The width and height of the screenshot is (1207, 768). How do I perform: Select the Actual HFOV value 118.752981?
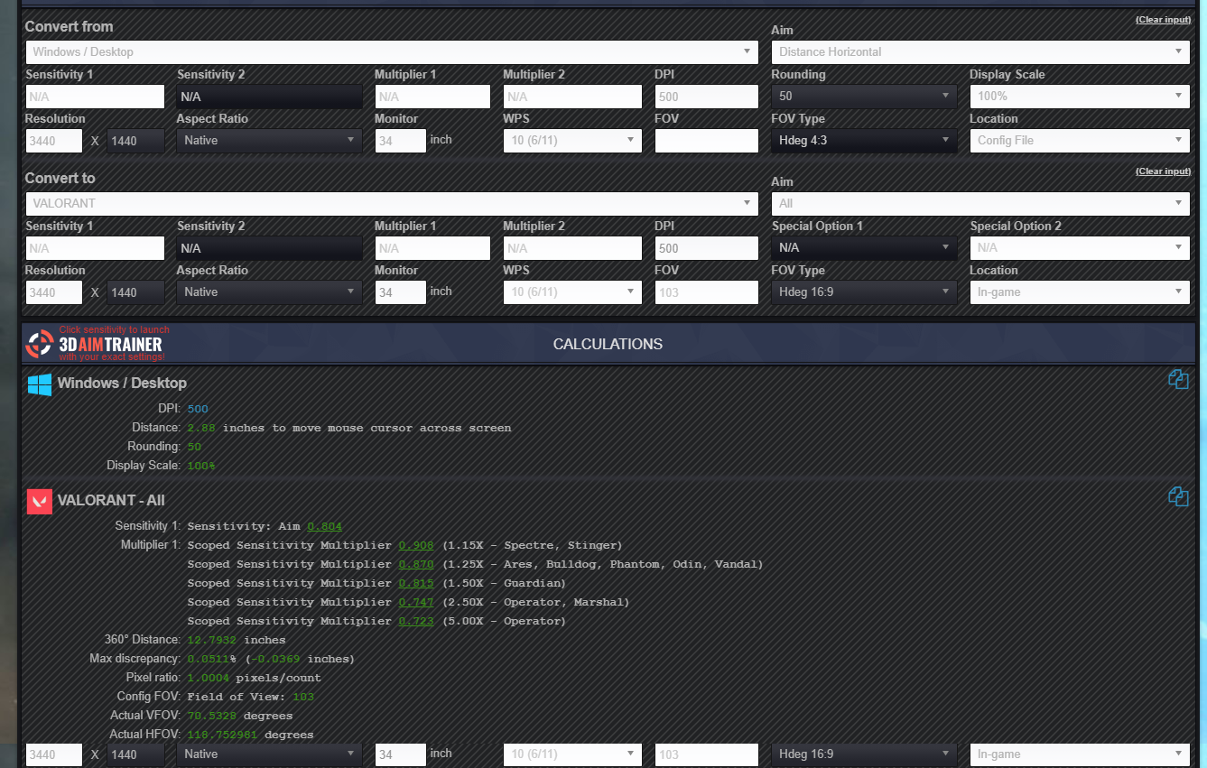click(x=222, y=735)
